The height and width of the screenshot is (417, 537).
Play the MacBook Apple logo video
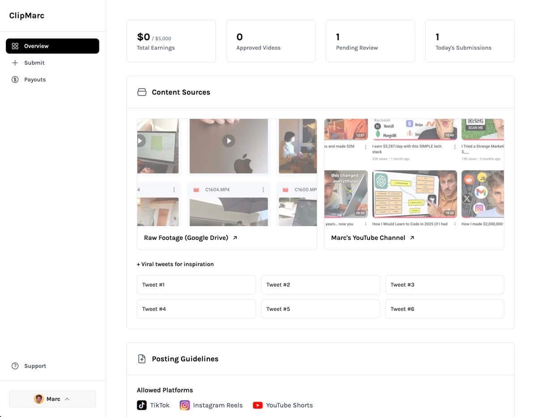tap(229, 141)
